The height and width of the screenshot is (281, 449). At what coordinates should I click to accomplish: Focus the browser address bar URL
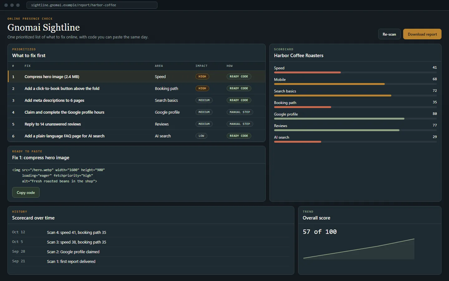click(92, 5)
